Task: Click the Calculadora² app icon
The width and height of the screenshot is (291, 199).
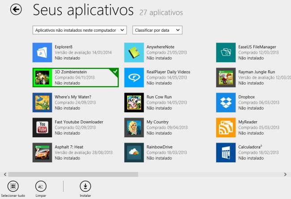Action: click(x=226, y=152)
